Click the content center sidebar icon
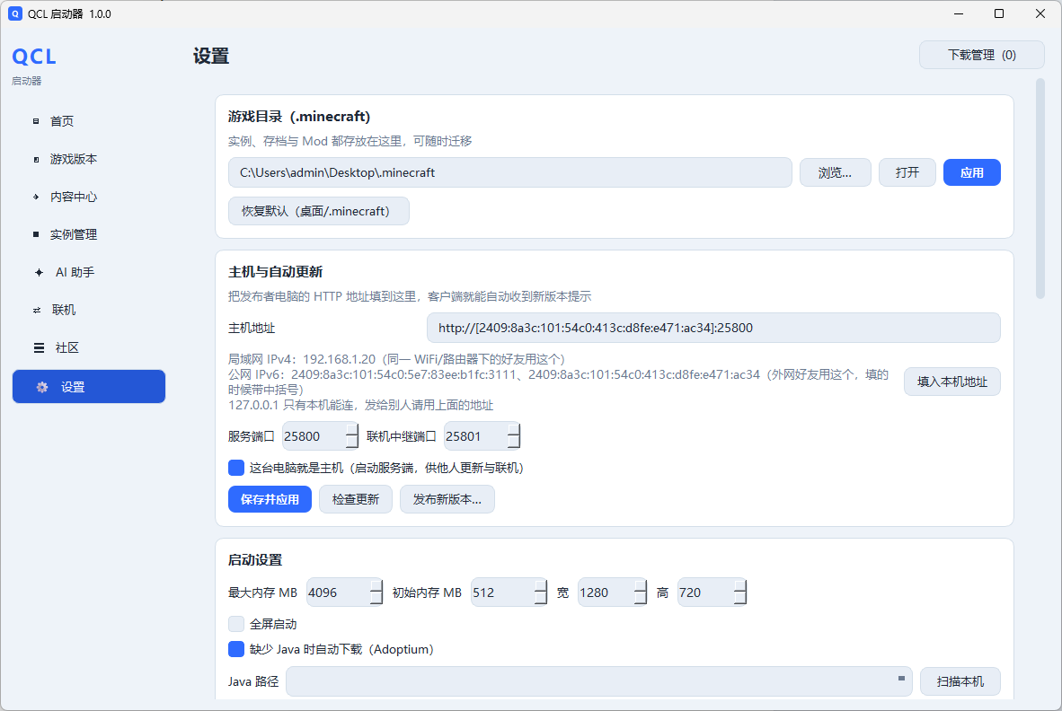 36,197
